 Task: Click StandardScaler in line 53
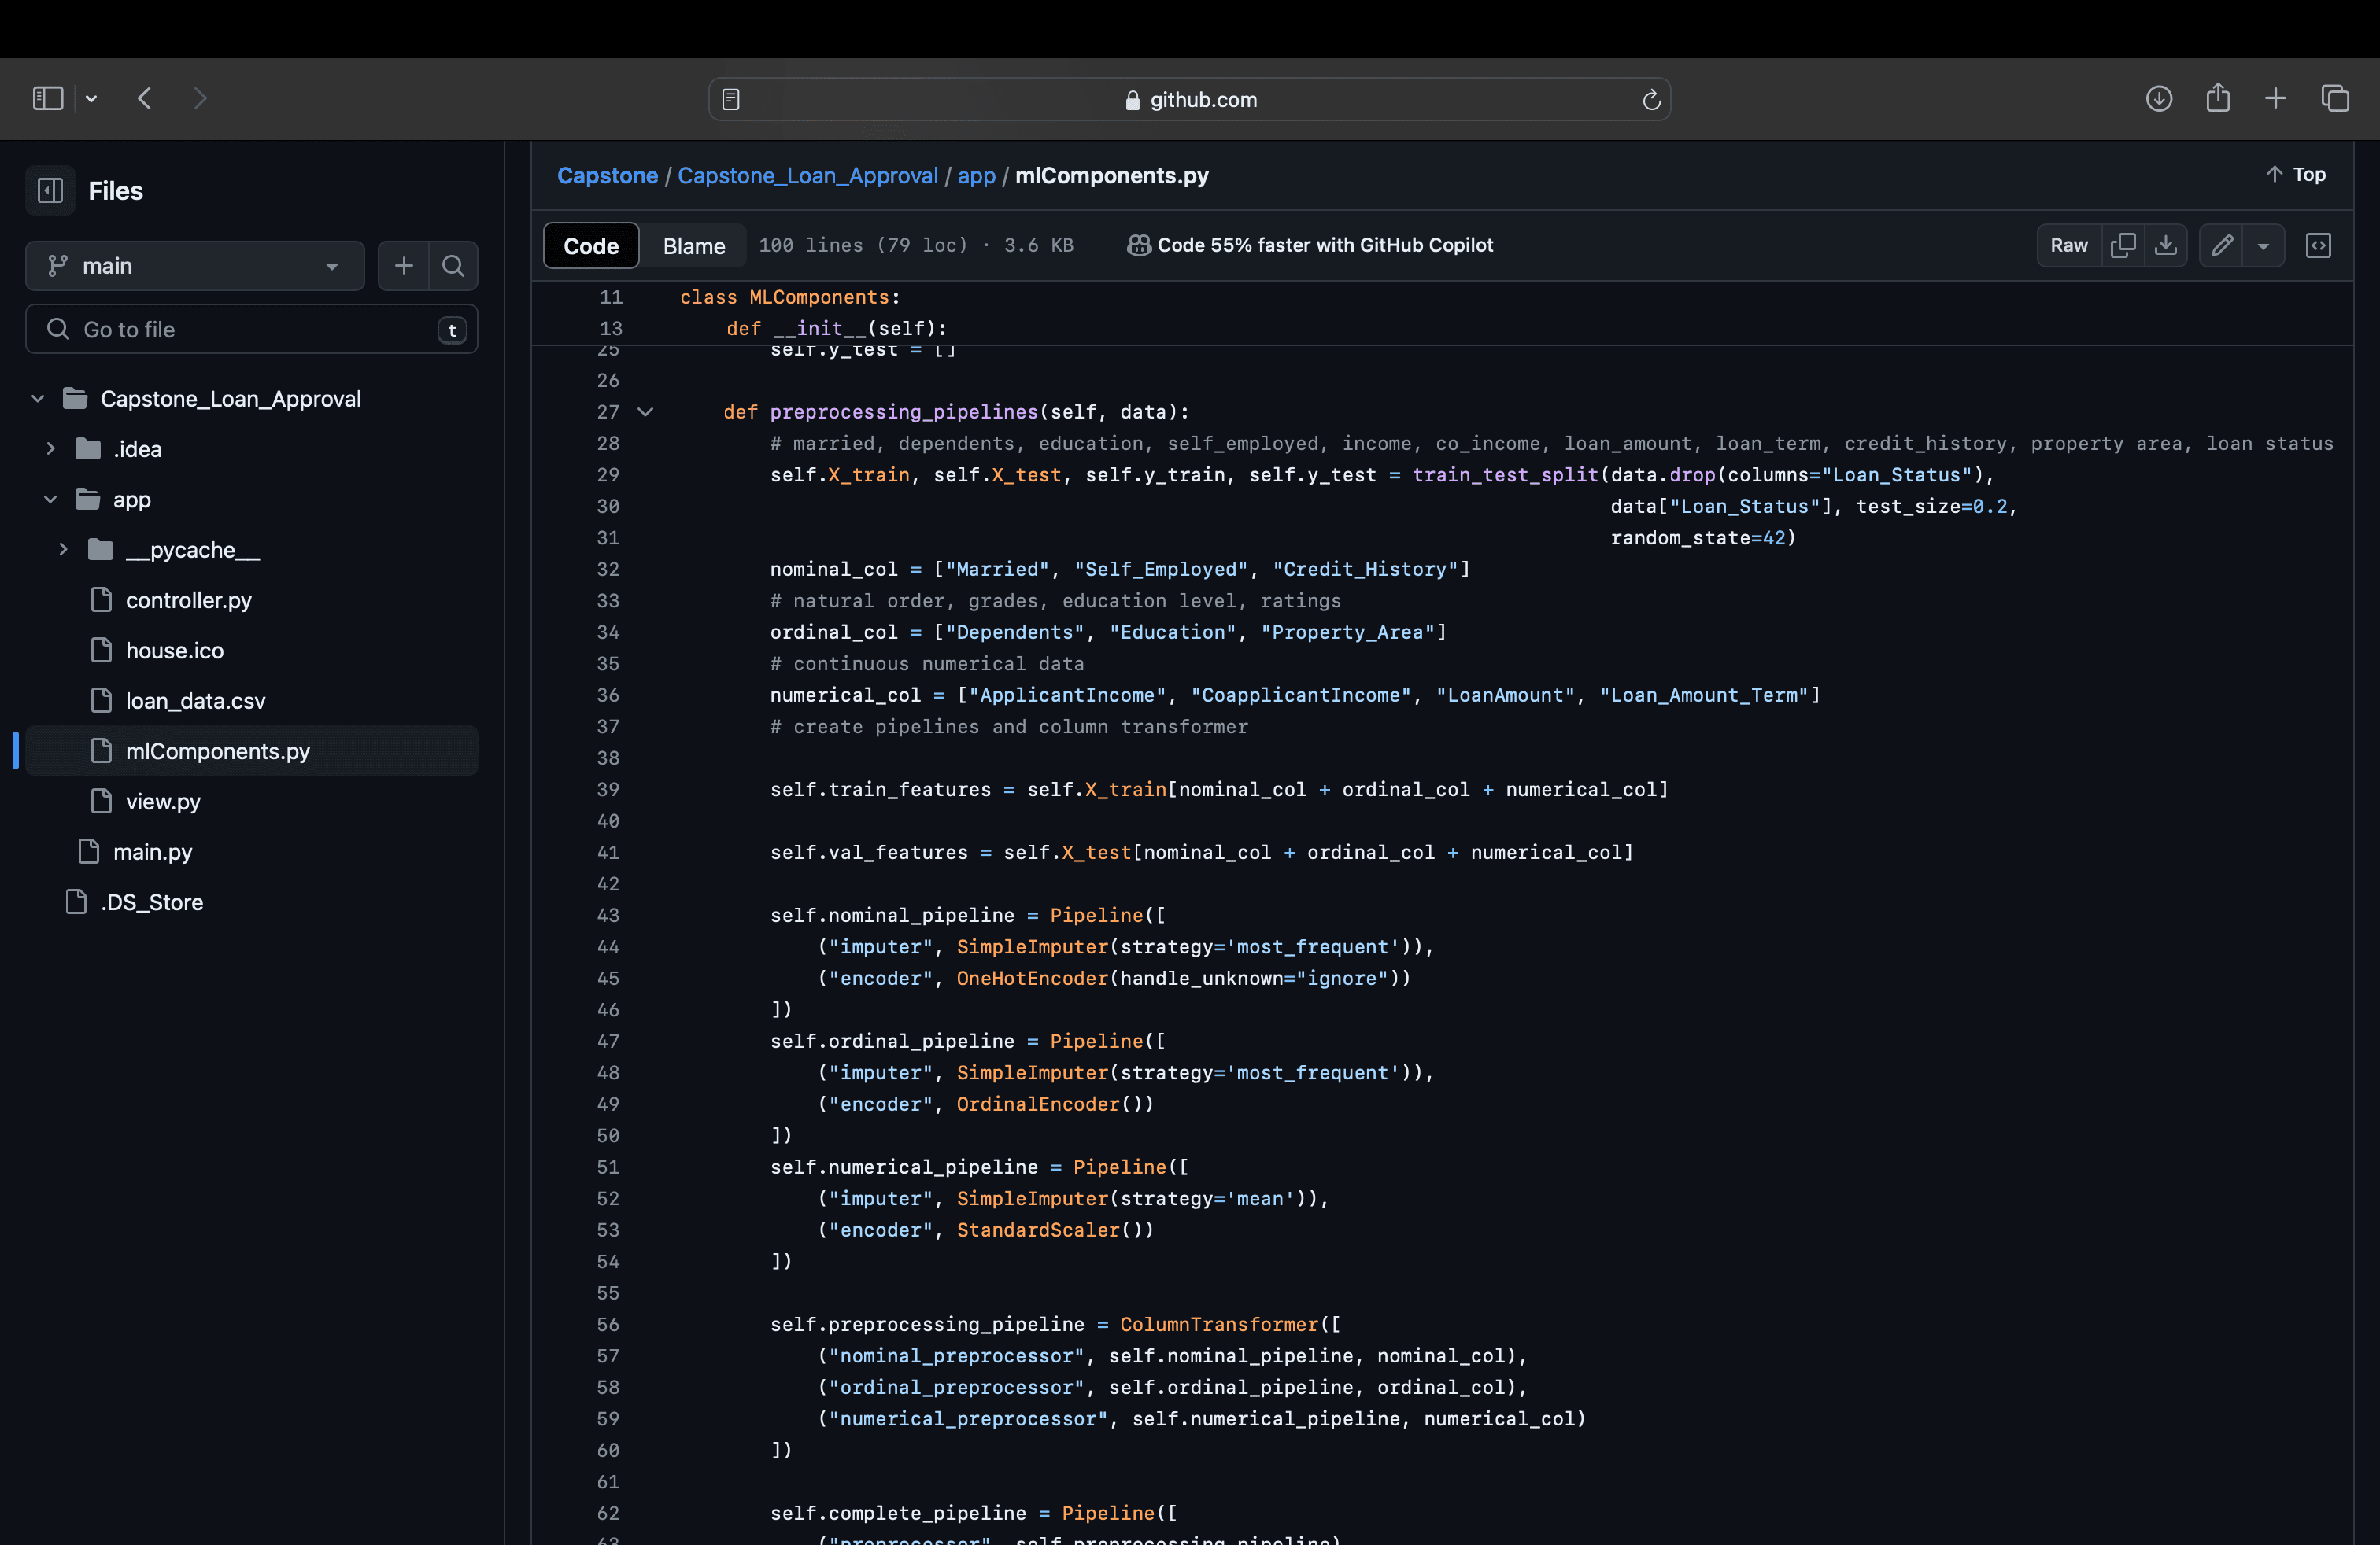[1038, 1230]
